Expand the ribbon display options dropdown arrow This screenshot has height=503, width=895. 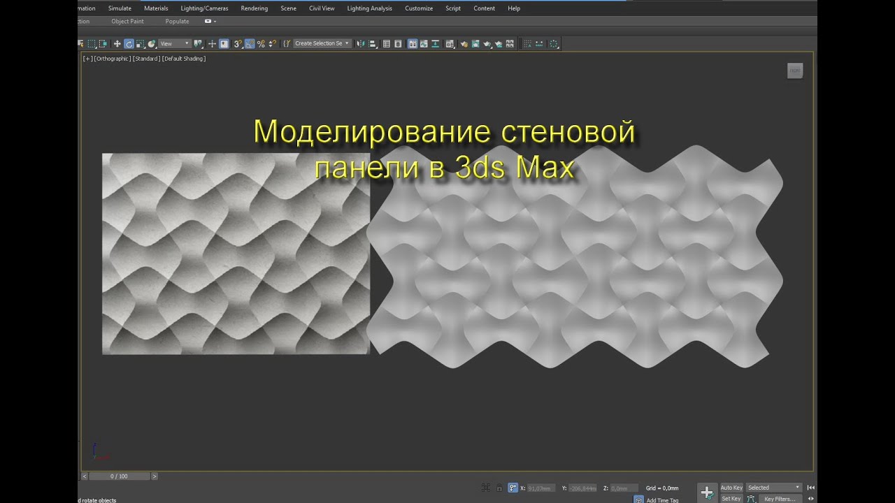(x=215, y=22)
